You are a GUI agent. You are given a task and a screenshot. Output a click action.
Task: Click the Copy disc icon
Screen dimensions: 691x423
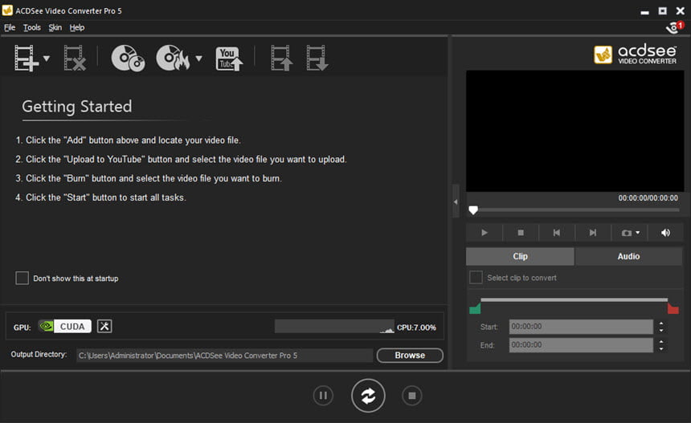128,58
